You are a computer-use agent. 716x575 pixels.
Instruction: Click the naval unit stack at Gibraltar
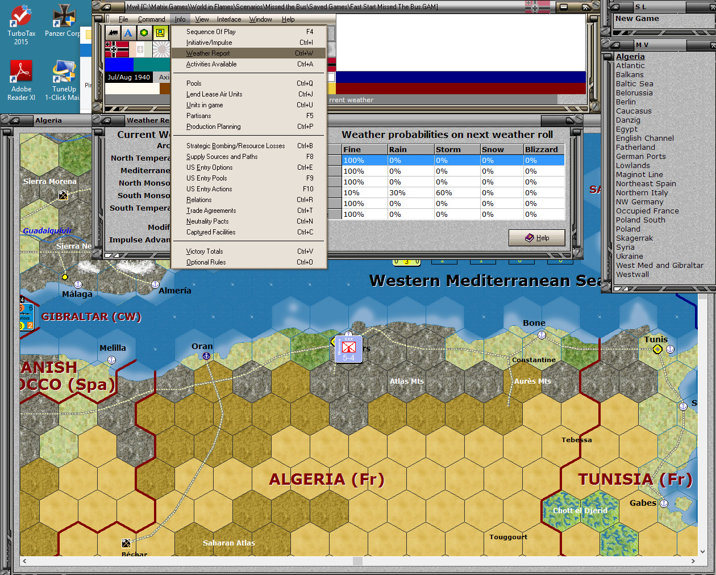[x=27, y=317]
